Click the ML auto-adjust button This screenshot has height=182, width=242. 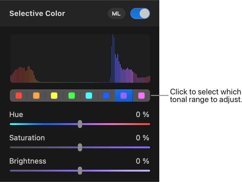pyautogui.click(x=116, y=13)
